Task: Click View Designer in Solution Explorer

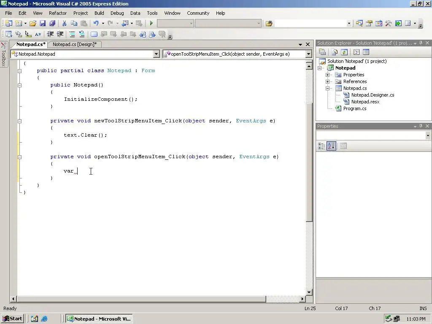Action: click(366, 52)
